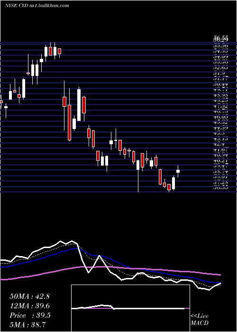The image size is (237, 332).
Task: Click the NYSE CYD ns1.bullkhan.com chart title
Action: 37,6
